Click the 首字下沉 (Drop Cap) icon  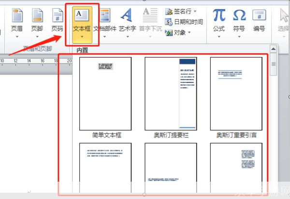coord(150,15)
